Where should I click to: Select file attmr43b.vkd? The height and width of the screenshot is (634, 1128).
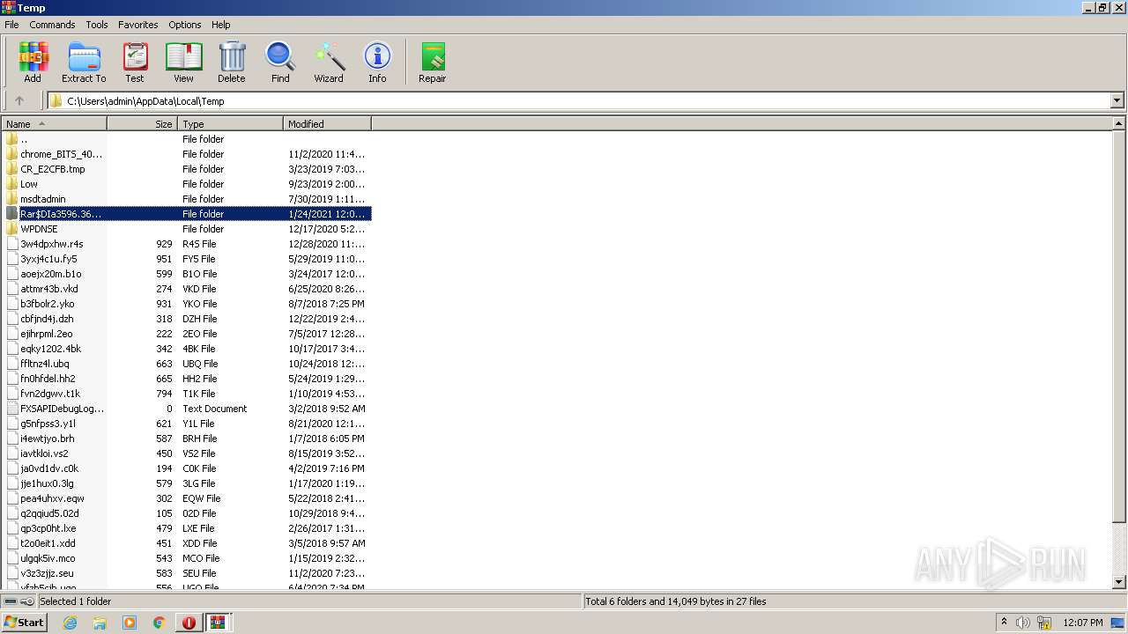tap(187, 289)
